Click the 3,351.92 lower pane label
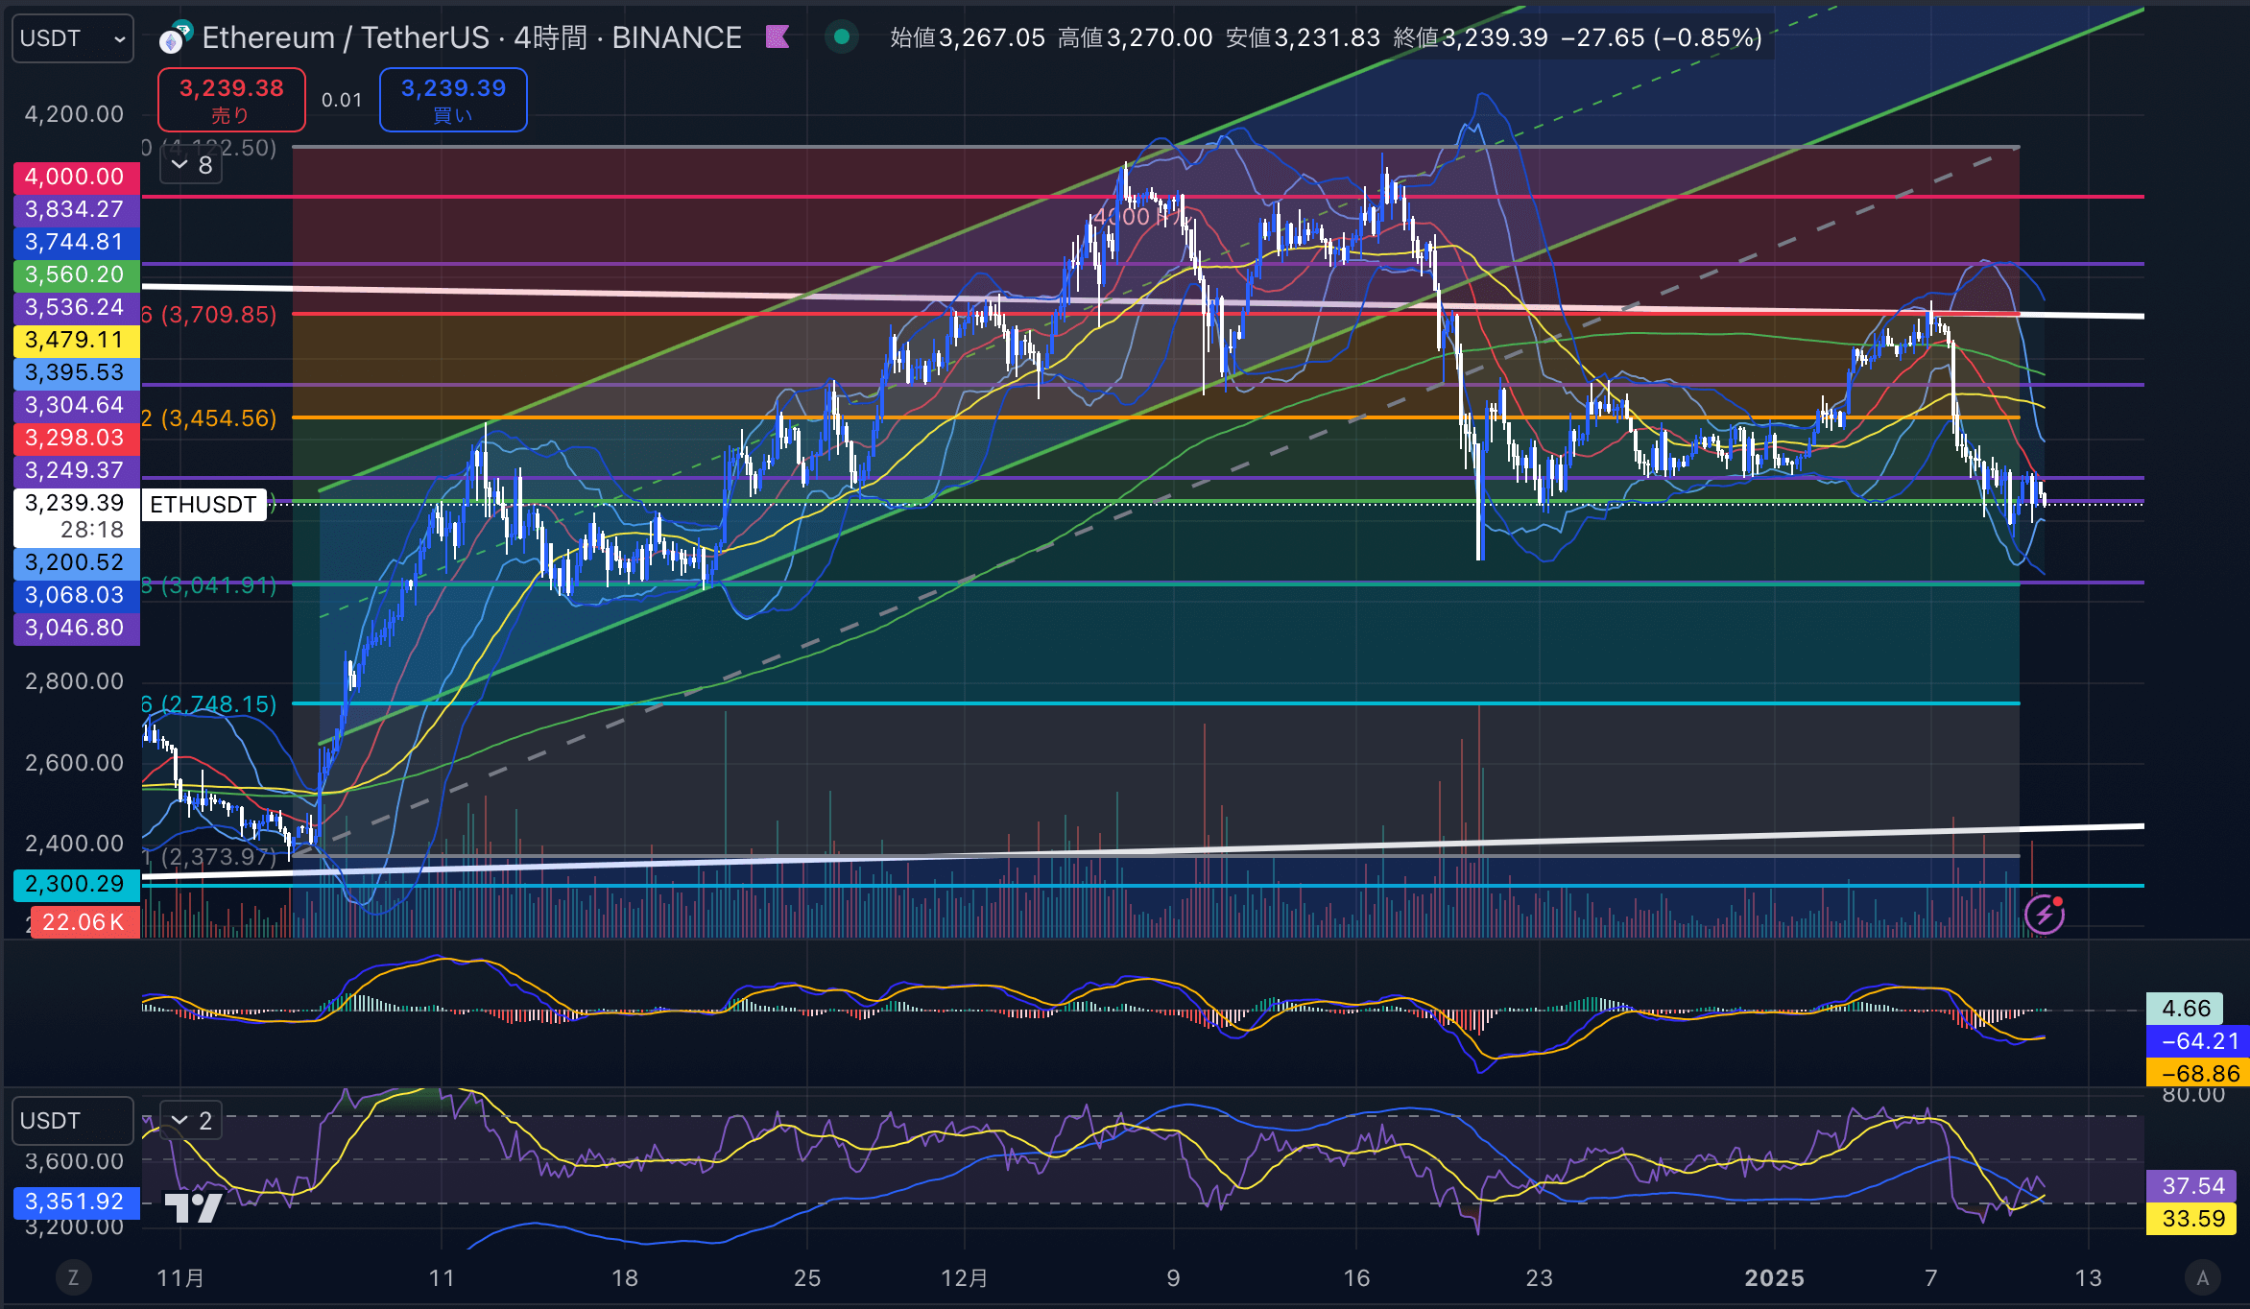Screen dimensions: 2250x1309 77,1202
